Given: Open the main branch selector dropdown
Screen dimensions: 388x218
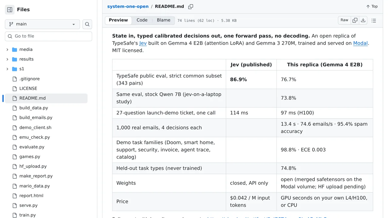Looking at the screenshot, I should click(42, 24).
